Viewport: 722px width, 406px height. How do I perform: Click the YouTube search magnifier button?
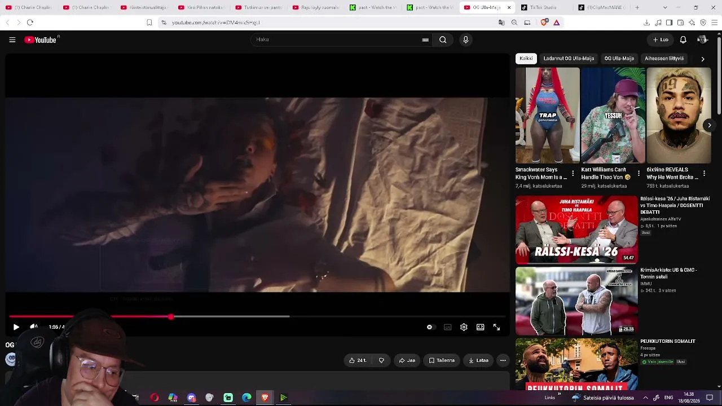tap(443, 39)
